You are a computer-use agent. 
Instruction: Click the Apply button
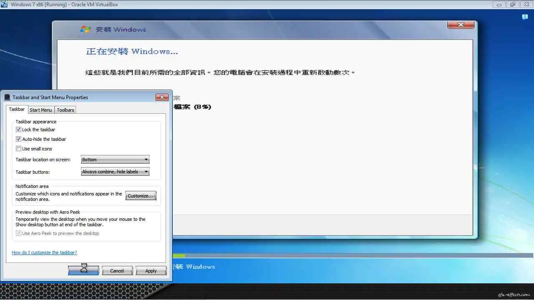pyautogui.click(x=151, y=271)
